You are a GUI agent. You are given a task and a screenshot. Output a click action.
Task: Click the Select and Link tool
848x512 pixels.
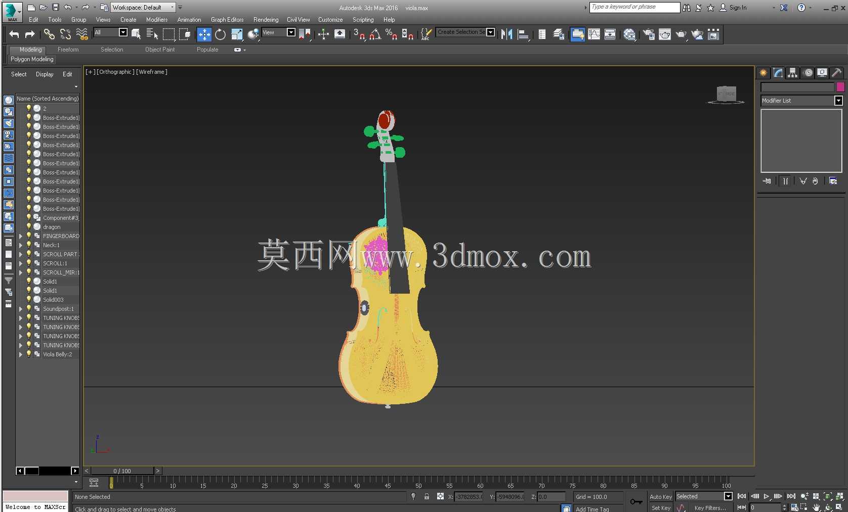49,34
